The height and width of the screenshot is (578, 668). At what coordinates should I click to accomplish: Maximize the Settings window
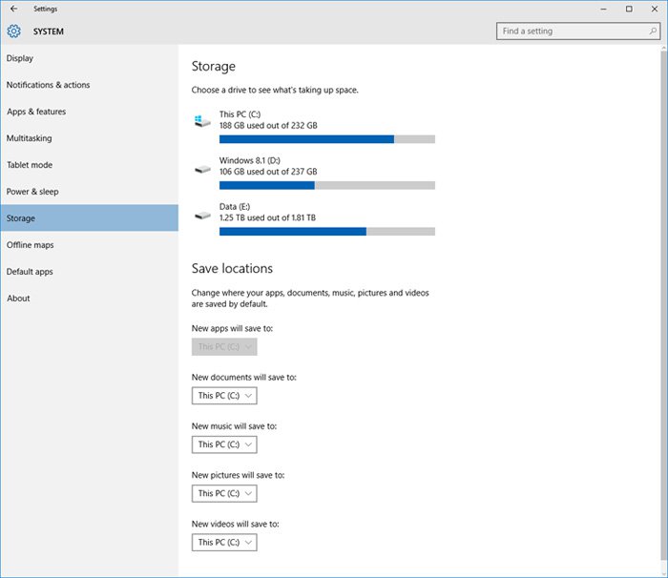tap(629, 9)
